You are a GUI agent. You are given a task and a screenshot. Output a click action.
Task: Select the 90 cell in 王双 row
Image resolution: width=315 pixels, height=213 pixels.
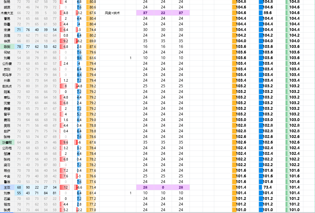28,187
